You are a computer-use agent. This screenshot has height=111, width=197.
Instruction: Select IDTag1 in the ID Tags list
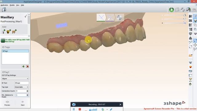[x=15, y=51]
